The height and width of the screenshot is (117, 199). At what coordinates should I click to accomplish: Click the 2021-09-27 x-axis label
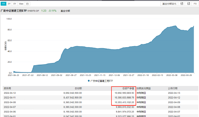[71, 75]
